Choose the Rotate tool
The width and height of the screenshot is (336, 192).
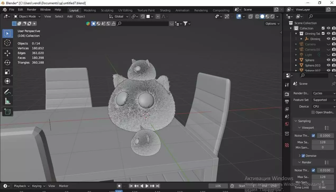coord(7,62)
